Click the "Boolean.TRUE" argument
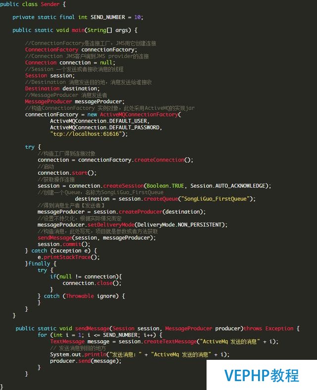Viewport: 317px width, 390px height. point(165,186)
